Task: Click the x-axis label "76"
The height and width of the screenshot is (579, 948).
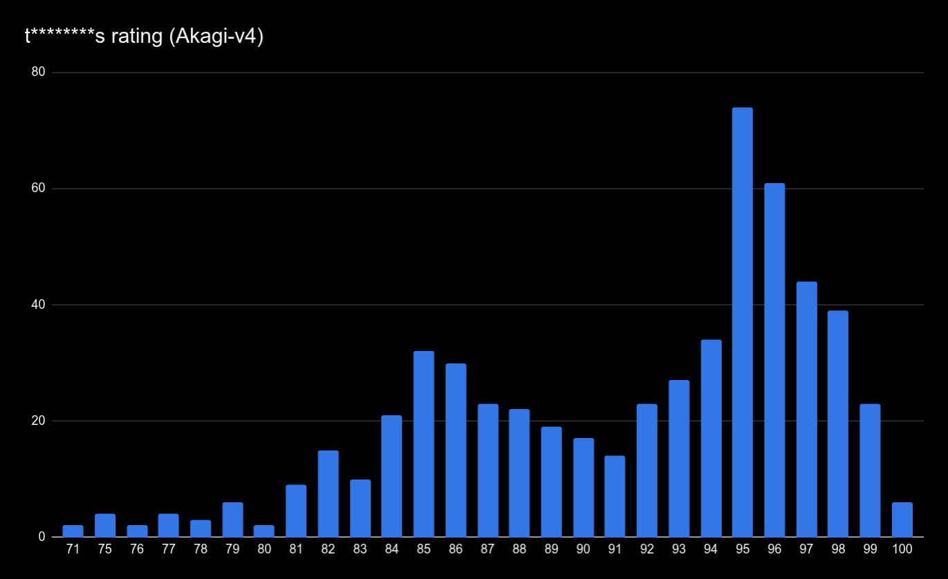Action: [x=137, y=550]
